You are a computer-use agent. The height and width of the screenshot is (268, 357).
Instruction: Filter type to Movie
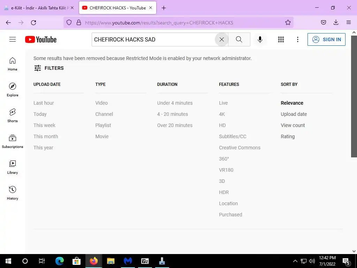102,136
